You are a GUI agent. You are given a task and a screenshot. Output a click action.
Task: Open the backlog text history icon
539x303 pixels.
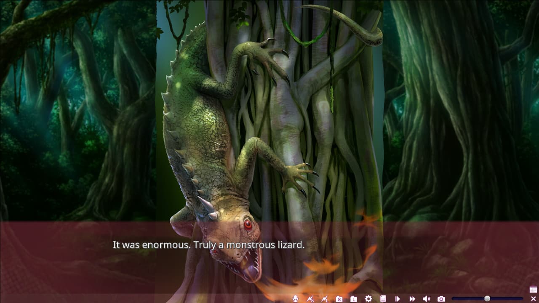pyautogui.click(x=383, y=299)
